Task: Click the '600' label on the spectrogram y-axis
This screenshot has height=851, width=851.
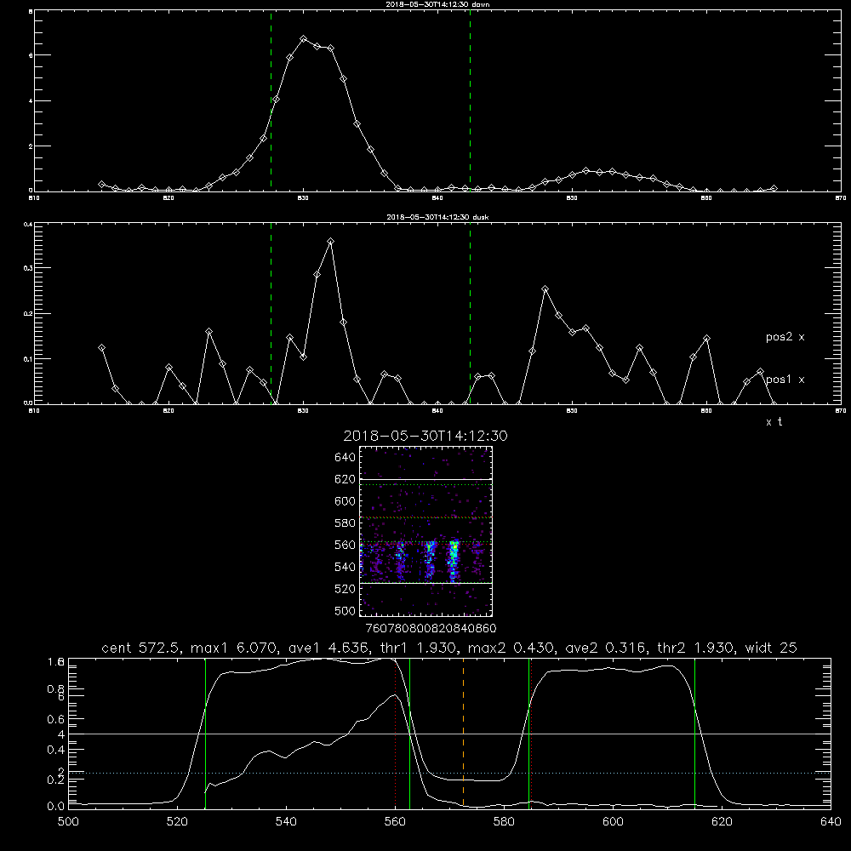Action: coord(346,501)
